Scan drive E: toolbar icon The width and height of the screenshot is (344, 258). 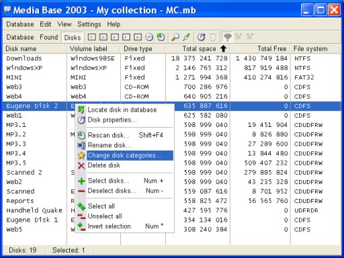[x=115, y=37]
